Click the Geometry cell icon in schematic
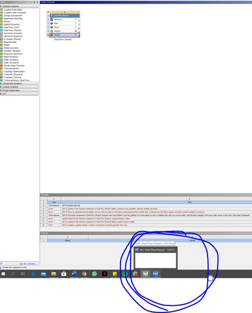Screen dimensions: 252x313 [51, 20]
